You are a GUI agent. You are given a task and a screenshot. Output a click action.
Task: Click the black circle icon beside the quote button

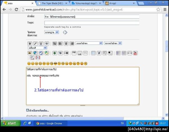click(110, 53)
